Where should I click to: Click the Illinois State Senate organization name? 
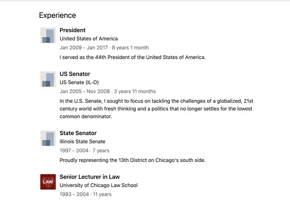point(82,141)
